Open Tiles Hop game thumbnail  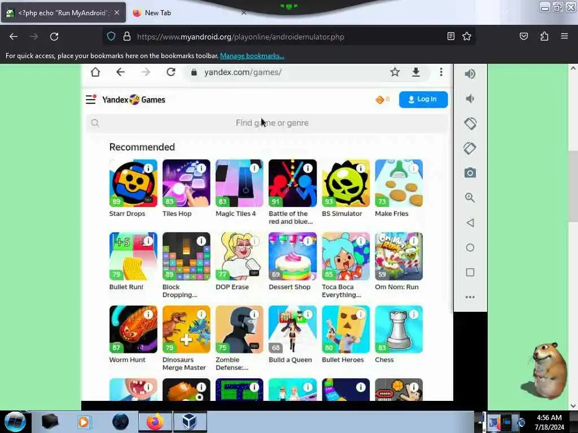(186, 183)
